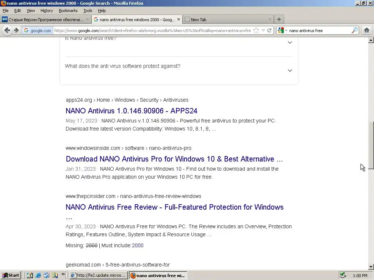Click www.thepcinsider.com breadcrumb text
Screen dimensions: 374x280
[91, 196]
